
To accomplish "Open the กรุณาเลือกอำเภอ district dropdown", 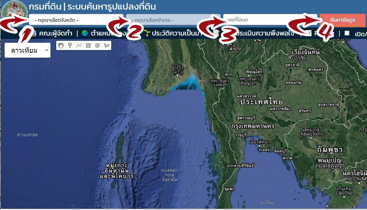I will (173, 20).
